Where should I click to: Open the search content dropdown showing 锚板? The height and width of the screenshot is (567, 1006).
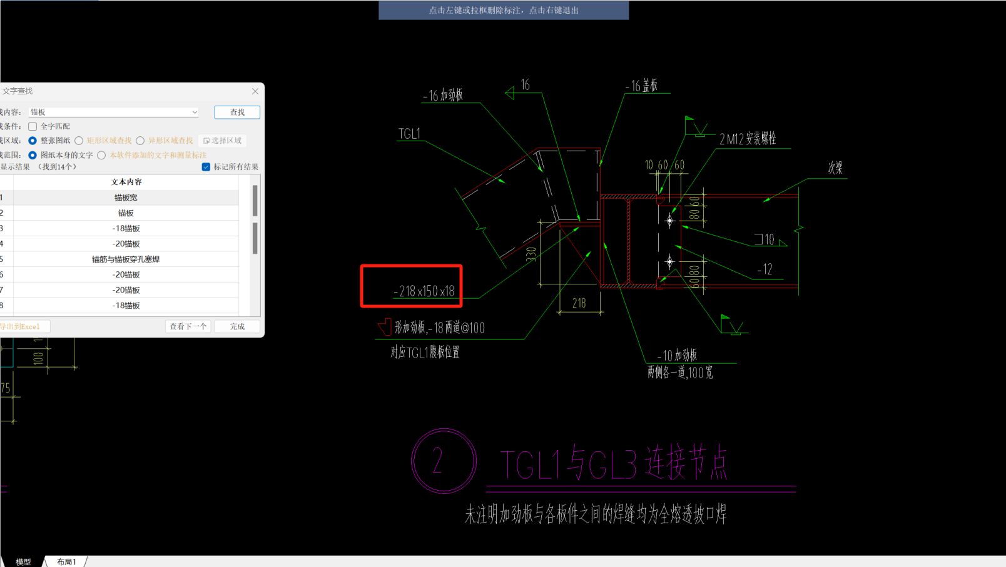click(x=194, y=113)
